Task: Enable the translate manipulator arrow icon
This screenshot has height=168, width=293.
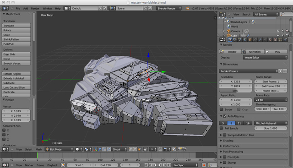Action: (x=100, y=149)
